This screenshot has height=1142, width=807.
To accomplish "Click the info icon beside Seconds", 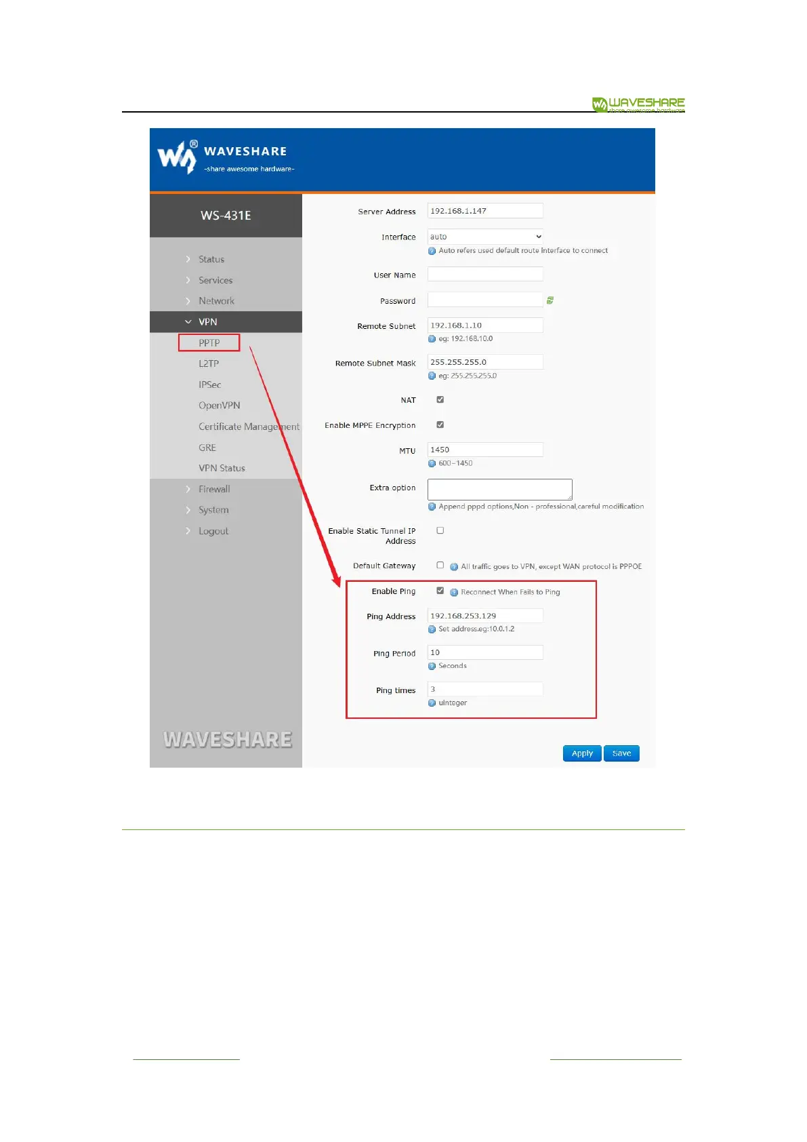I will [x=432, y=666].
